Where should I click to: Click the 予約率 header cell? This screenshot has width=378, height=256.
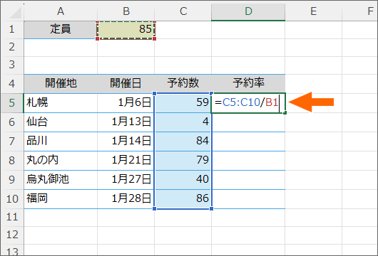point(248,84)
